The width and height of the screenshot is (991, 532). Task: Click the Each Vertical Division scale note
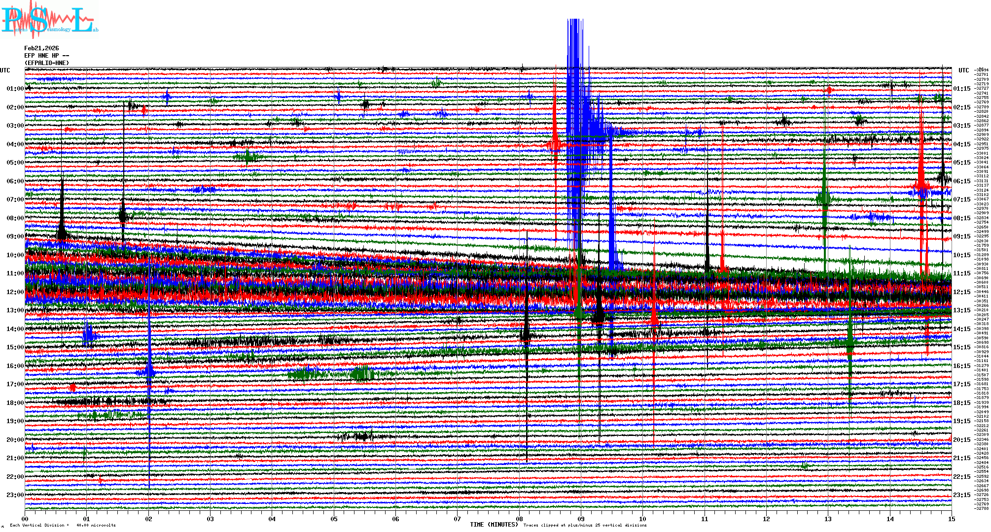tap(63, 525)
